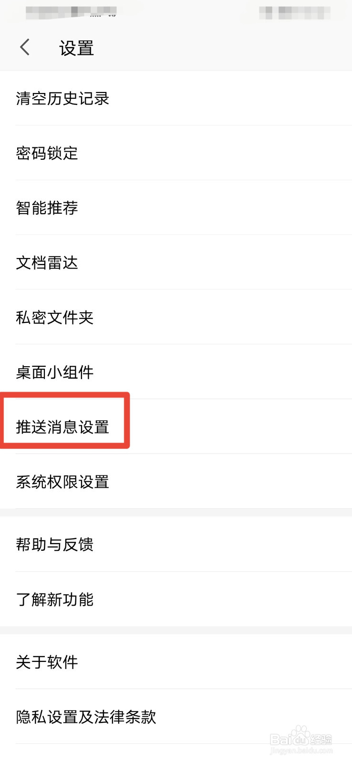Open 隐私设置及法律条款
The image size is (352, 763).
click(x=176, y=717)
